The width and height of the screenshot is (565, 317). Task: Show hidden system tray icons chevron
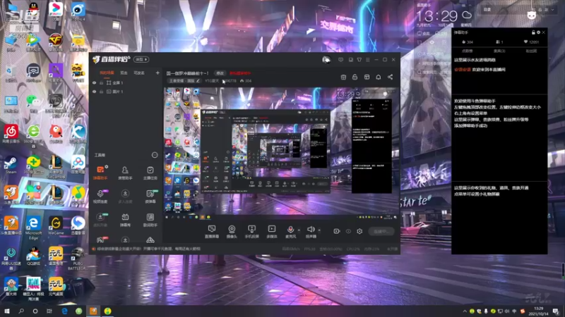pos(465,311)
